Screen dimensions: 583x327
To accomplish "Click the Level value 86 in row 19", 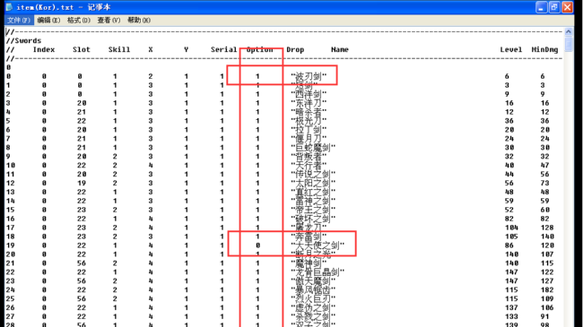I will coord(509,245).
